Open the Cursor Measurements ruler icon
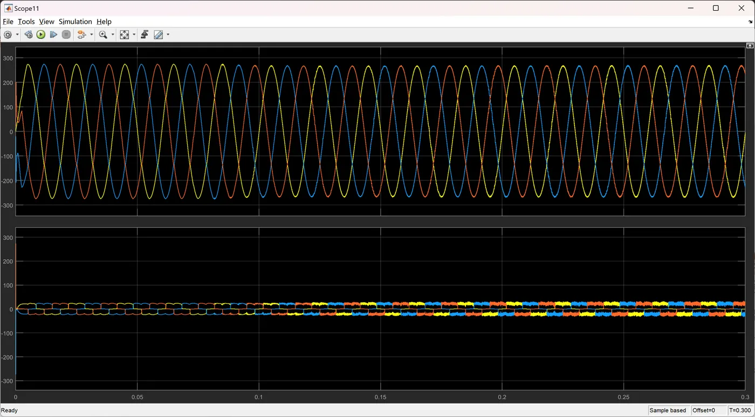755x417 pixels. click(x=159, y=34)
